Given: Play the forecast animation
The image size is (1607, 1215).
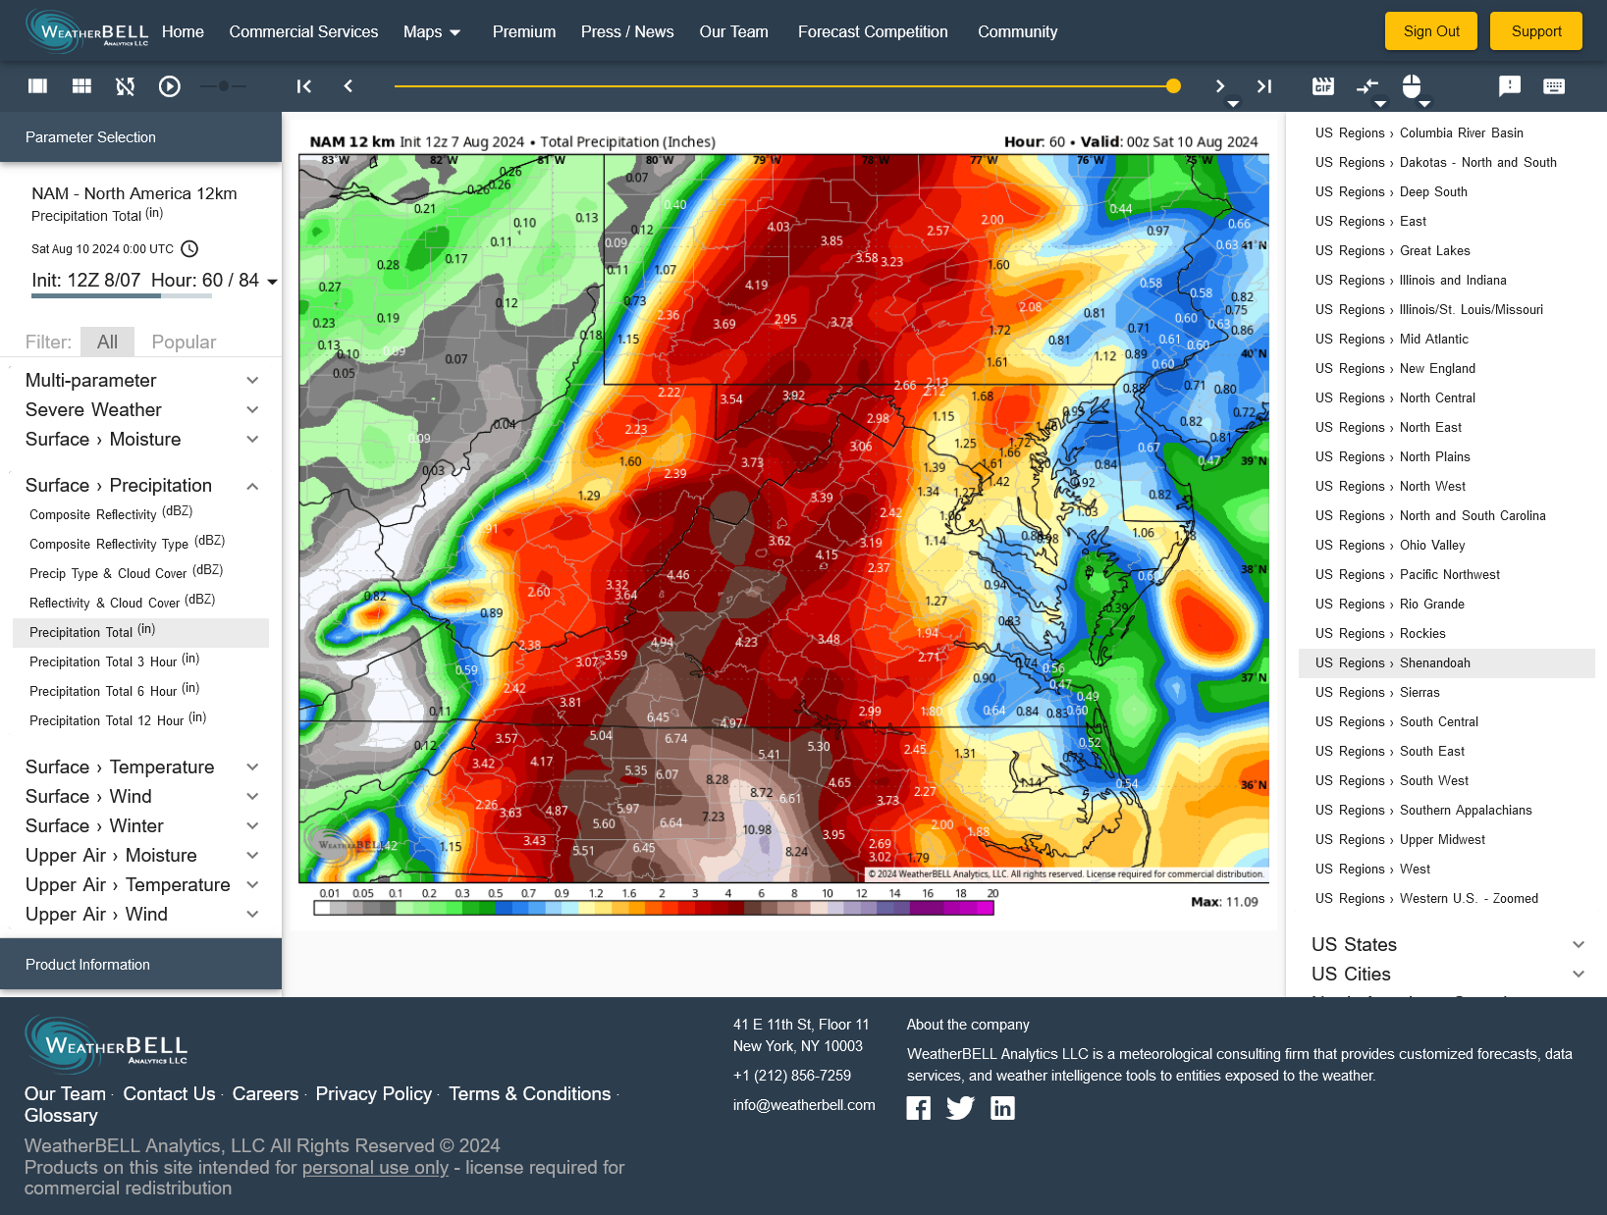Looking at the screenshot, I should point(170,86).
